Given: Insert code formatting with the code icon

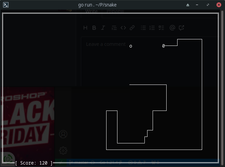Looking at the screenshot, I should coord(123,28).
